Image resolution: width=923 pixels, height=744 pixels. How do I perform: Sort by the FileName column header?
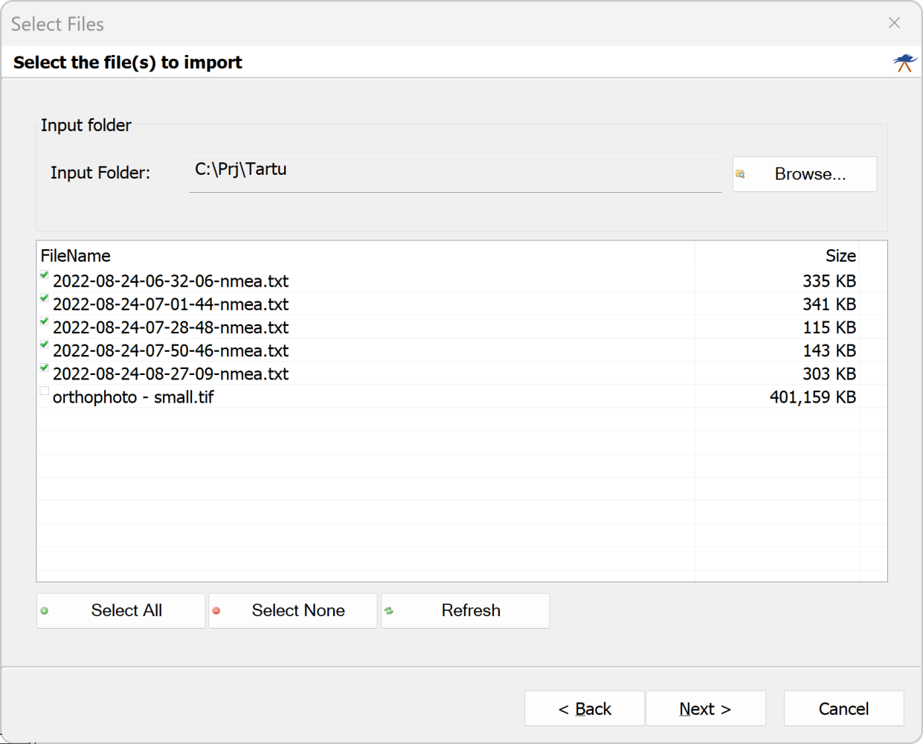click(x=365, y=255)
